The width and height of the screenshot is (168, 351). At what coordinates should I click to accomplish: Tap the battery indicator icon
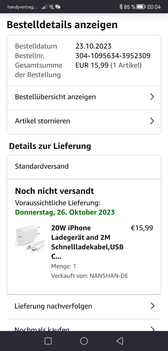pyautogui.click(x=141, y=7)
